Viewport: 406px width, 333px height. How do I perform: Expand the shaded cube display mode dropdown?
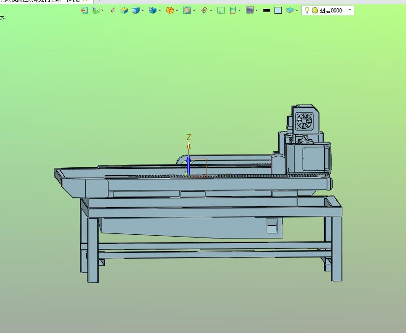pyautogui.click(x=143, y=10)
